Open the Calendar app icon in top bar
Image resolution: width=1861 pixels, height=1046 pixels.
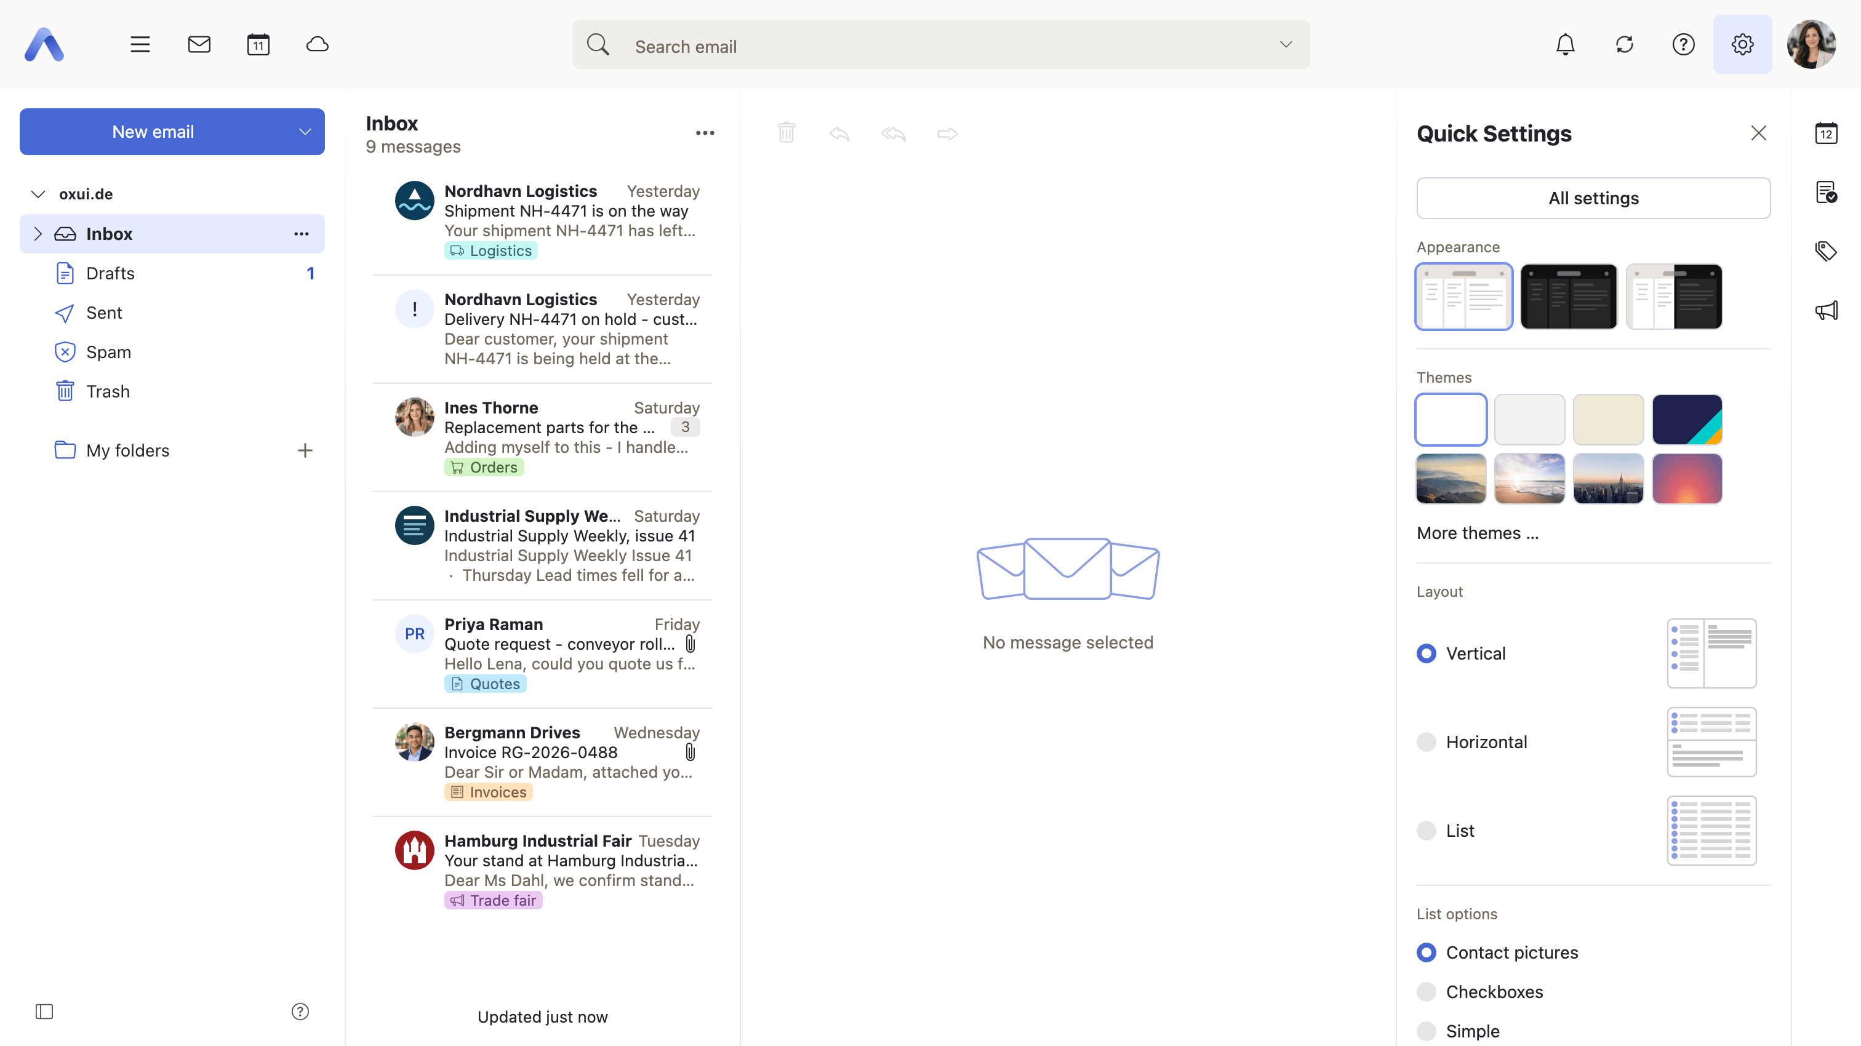(258, 45)
